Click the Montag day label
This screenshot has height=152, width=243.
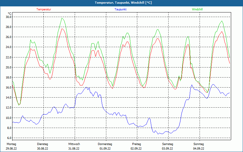click(11, 144)
